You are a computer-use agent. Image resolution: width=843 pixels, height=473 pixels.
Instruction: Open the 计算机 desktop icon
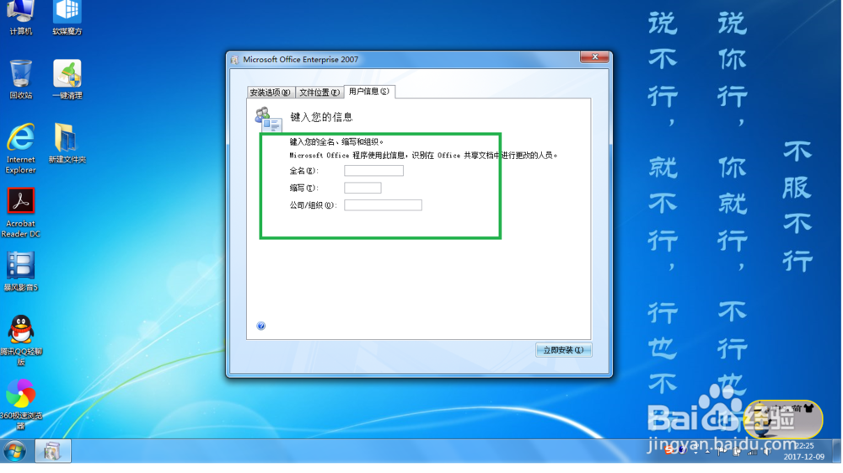20,17
